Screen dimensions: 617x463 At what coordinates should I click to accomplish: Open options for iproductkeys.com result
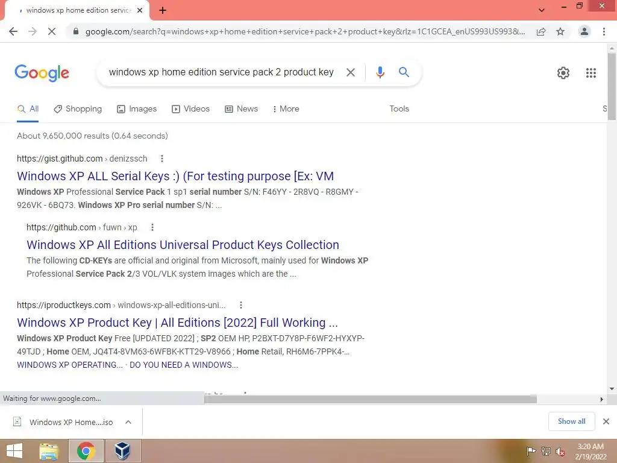[241, 305]
